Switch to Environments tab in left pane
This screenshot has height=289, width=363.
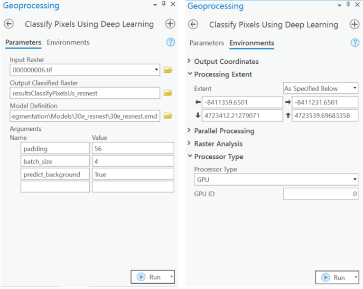click(x=68, y=42)
